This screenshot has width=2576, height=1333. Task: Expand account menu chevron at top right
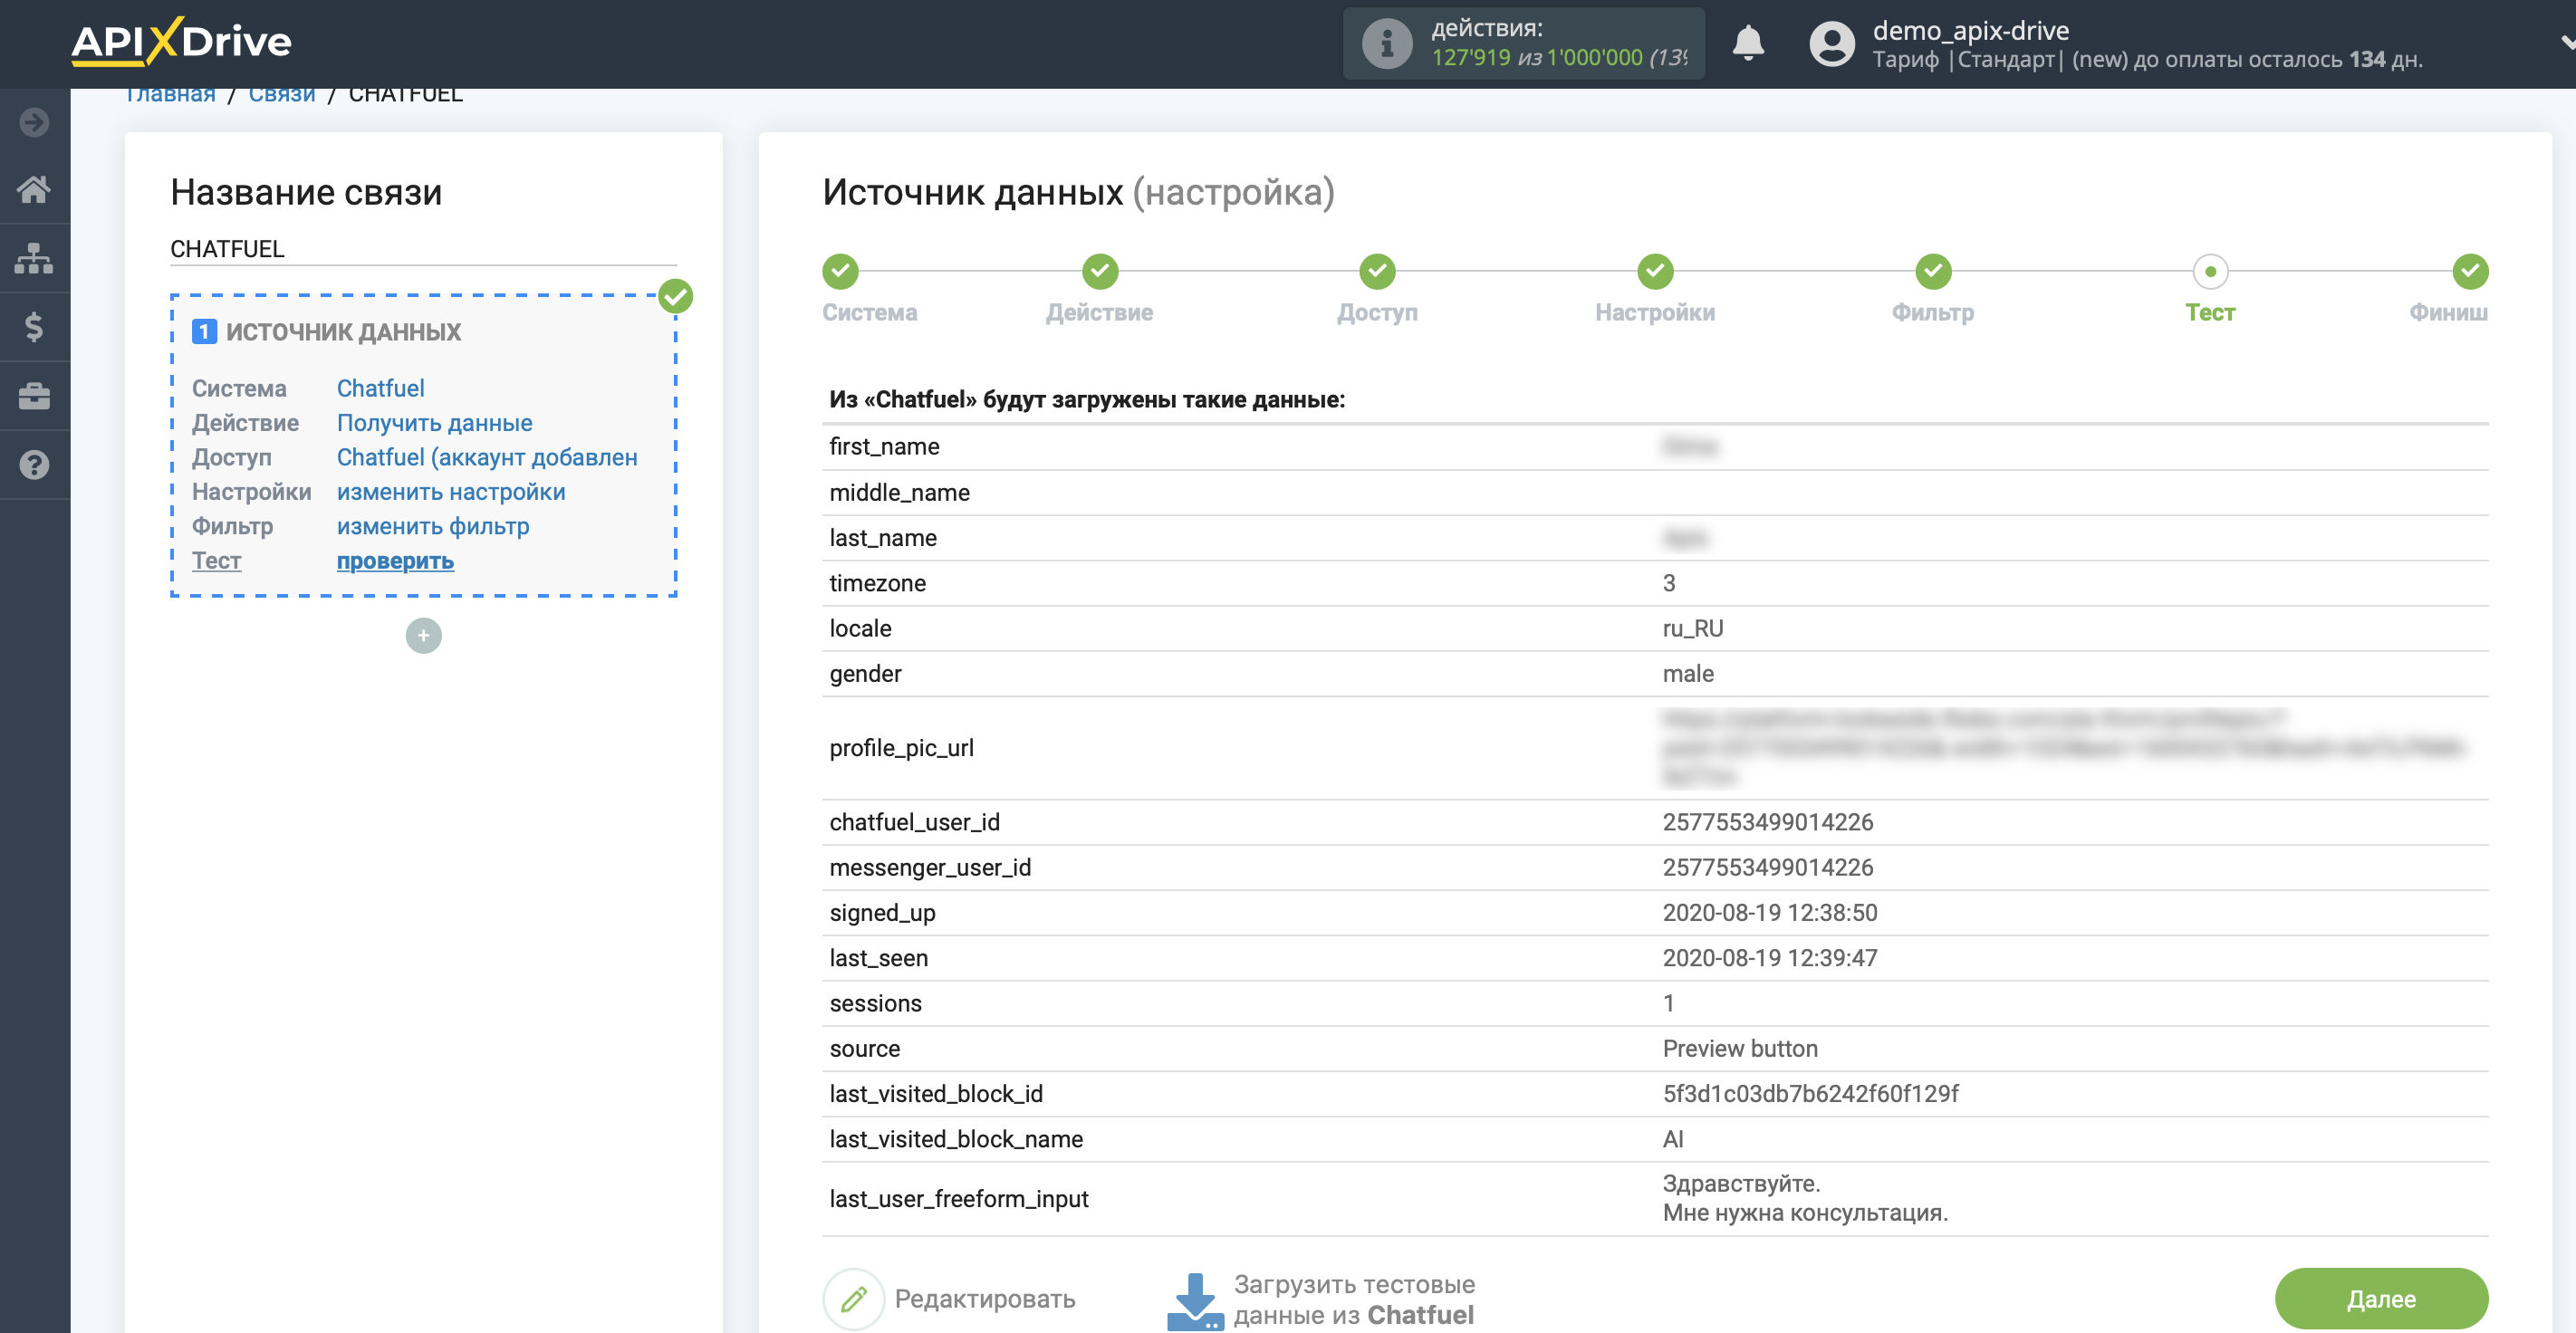[2566, 43]
